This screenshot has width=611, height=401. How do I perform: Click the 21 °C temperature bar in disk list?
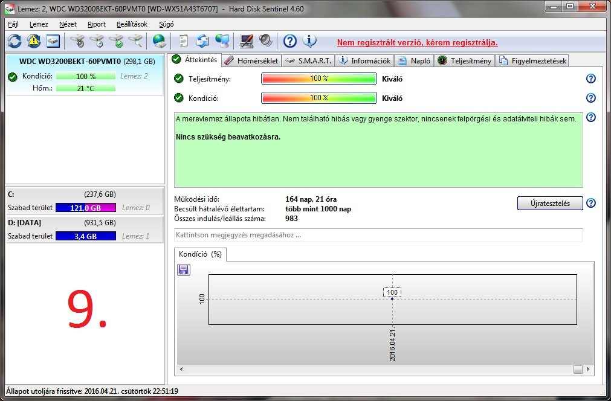tap(86, 88)
